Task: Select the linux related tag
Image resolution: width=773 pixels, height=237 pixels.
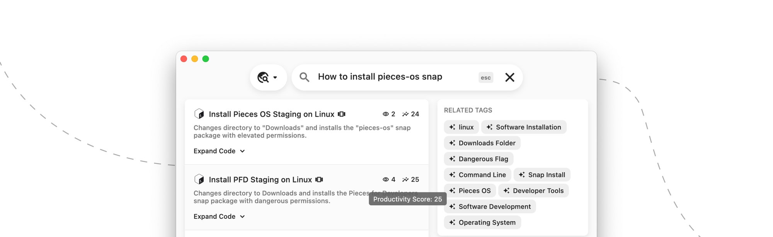Action: click(x=461, y=127)
